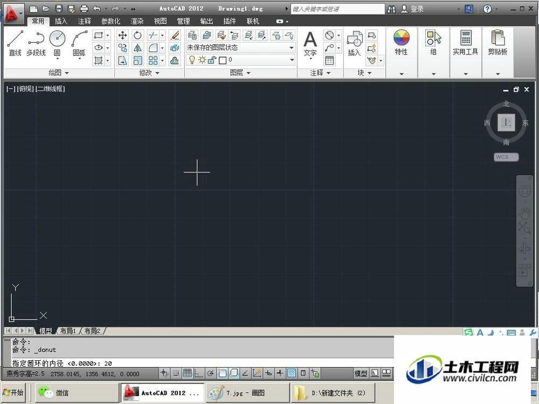
Task: Select the Mirror tool
Action: (x=137, y=48)
